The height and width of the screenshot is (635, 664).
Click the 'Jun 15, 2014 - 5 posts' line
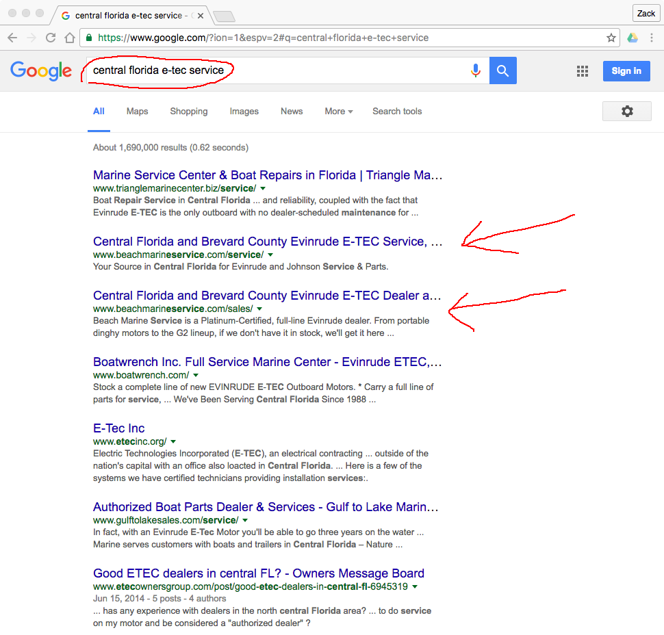pyautogui.click(x=159, y=599)
